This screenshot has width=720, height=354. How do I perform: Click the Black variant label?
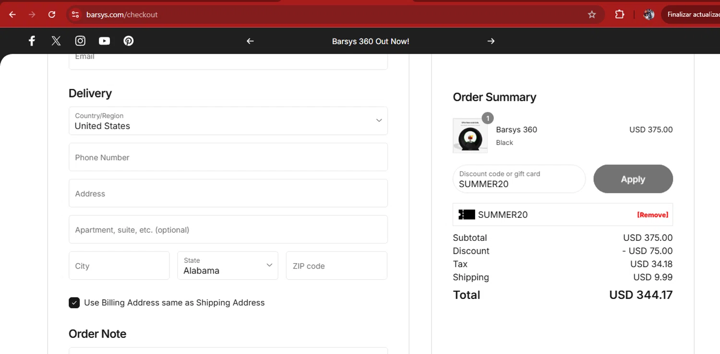[x=504, y=142]
